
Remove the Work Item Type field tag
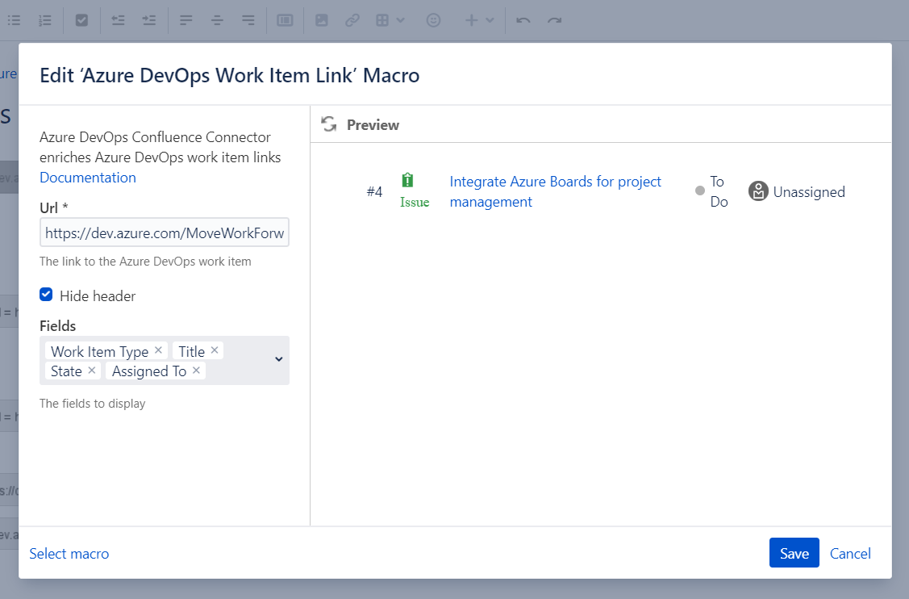click(158, 350)
